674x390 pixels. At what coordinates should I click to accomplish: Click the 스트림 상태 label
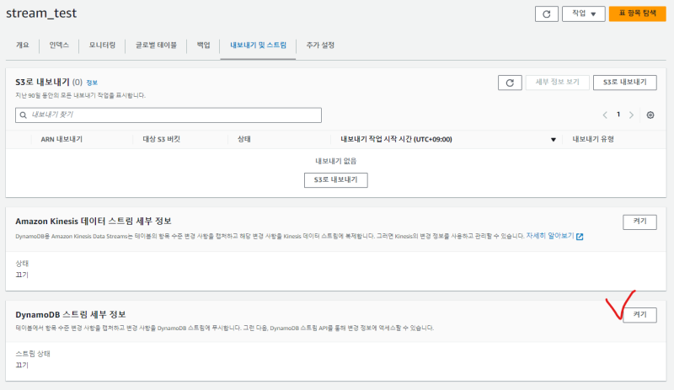tap(33, 354)
